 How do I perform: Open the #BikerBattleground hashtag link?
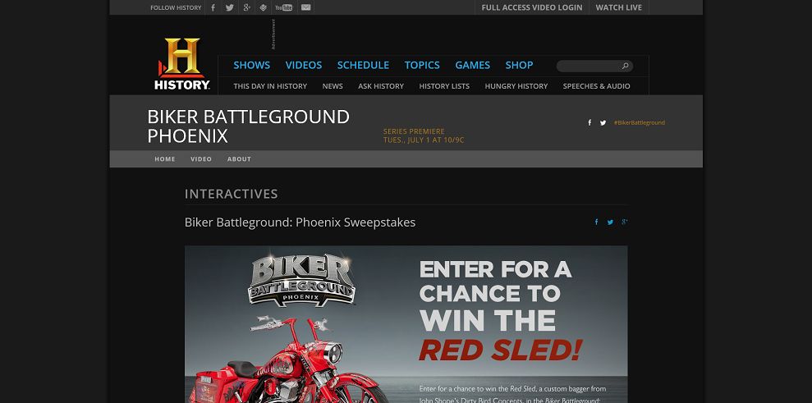tap(639, 123)
